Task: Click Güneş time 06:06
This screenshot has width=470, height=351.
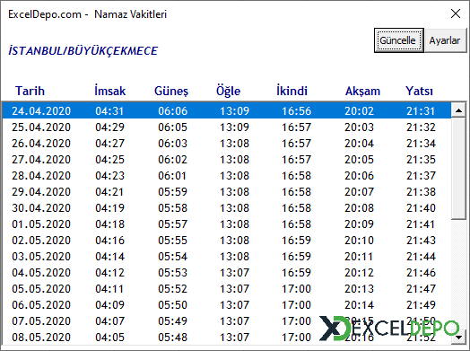Action: pyautogui.click(x=172, y=111)
